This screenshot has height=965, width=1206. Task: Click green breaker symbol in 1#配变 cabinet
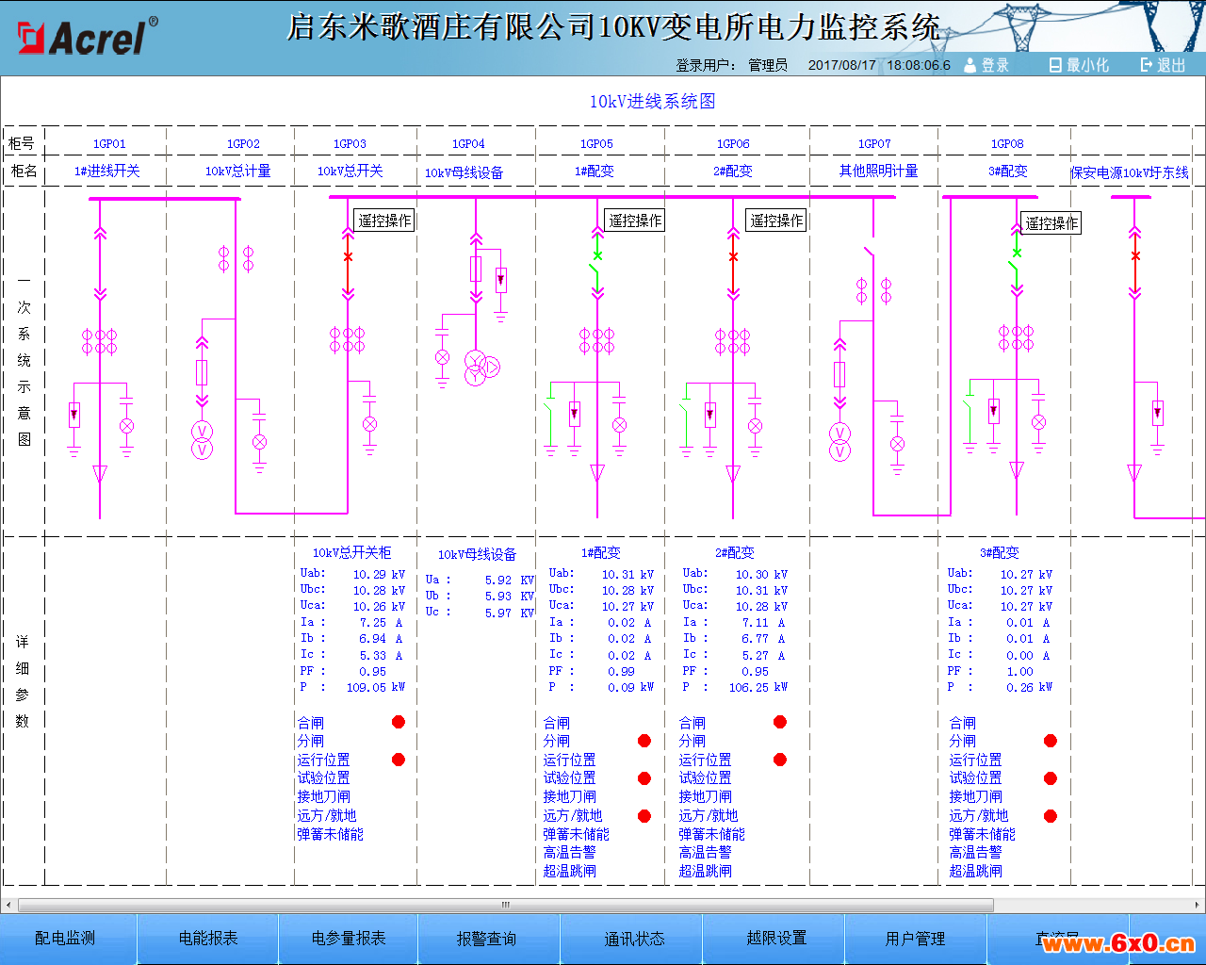[x=596, y=265]
